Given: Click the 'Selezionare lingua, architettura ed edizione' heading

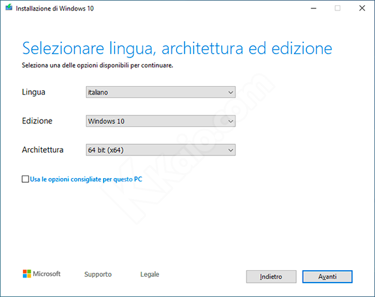Looking at the screenshot, I should 177,48.
